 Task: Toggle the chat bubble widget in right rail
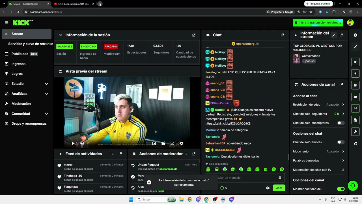tap(355, 97)
